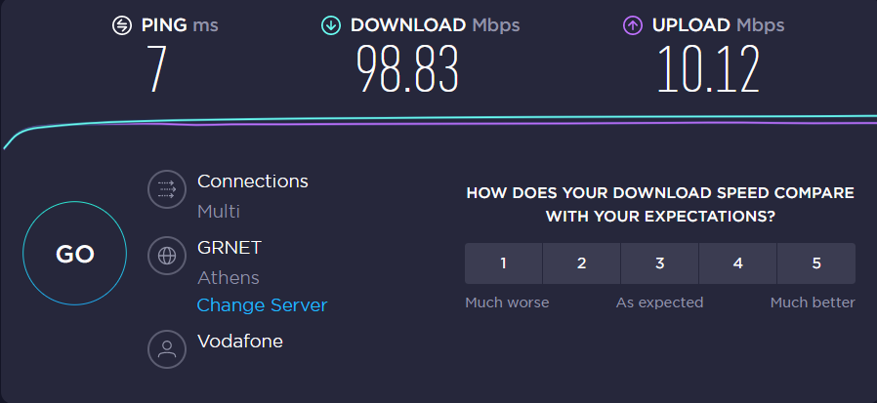
Task: Click the 10.12 upload result
Action: [709, 69]
